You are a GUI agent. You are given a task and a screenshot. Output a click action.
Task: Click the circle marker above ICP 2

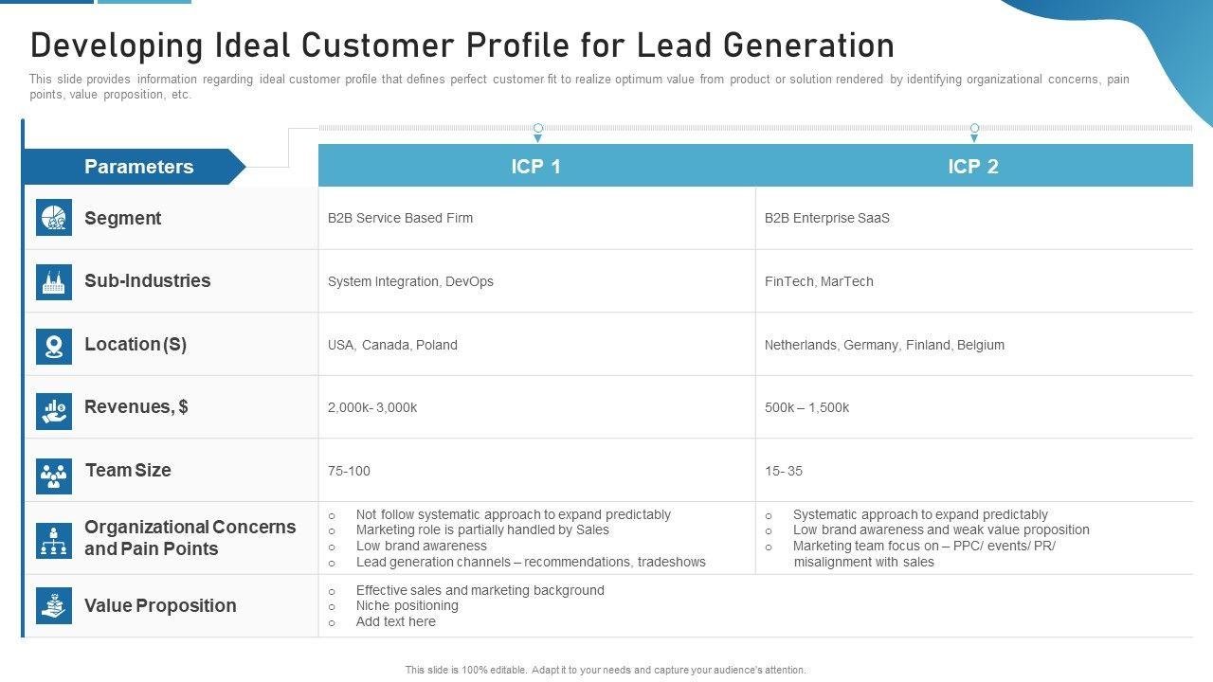coord(974,128)
